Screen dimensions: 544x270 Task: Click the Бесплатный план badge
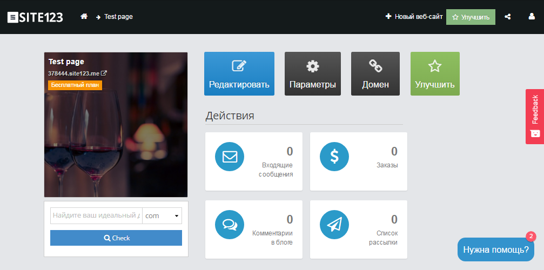point(75,85)
